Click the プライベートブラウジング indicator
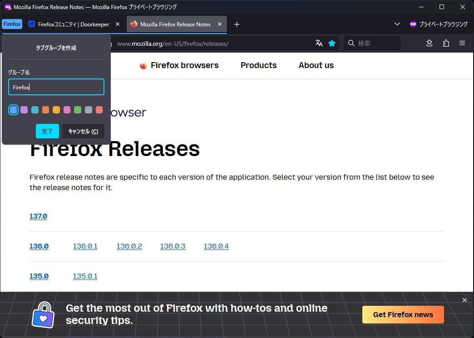Screen dimensions: 474x338 (x=438, y=24)
